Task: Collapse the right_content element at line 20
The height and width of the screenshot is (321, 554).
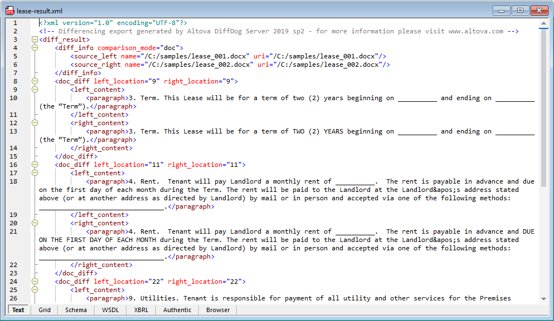Action: pyautogui.click(x=34, y=223)
